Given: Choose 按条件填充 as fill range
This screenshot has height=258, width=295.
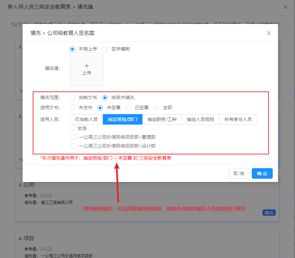Looking at the screenshot, I should coord(105,98).
